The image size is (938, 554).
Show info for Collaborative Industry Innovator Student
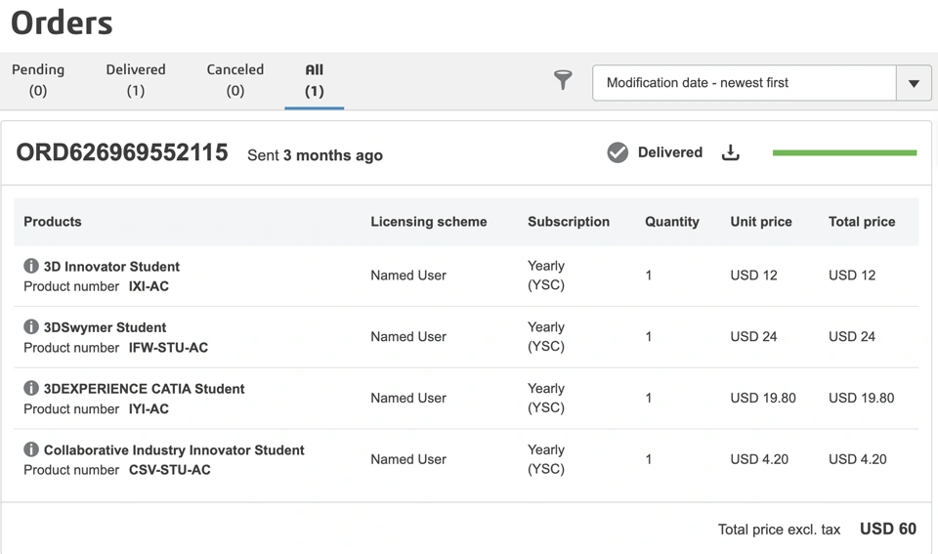[31, 449]
